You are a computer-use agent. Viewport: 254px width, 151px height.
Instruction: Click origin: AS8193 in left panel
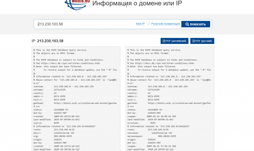[x=48, y=139]
